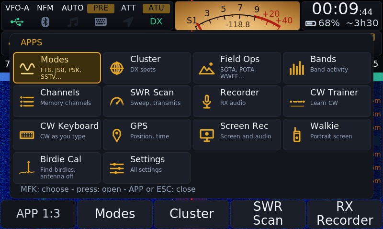Image resolution: width=383 pixels, height=229 pixels.
Task: Toggle the ATT attenuator indicator
Action: (128, 8)
